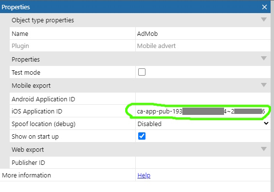Click the Properties panel title
274x192 pixels.
point(16,7)
